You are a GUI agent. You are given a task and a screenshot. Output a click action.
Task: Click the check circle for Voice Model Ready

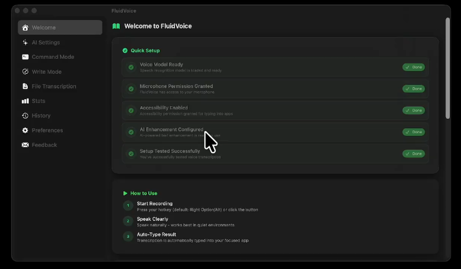[x=131, y=67]
